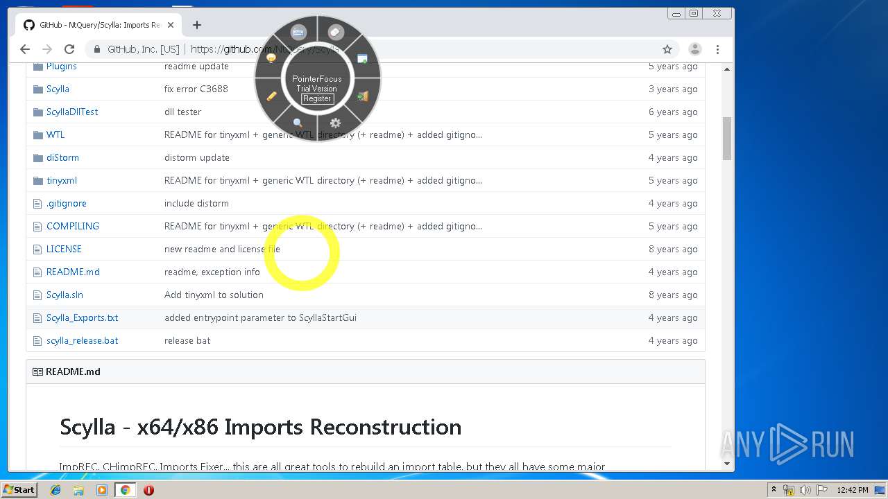
Task: Click the taskbar clock 12:42 PM
Action: click(x=852, y=490)
